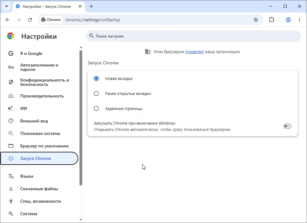This screenshot has width=307, height=223.
Task: Reload the settings page
Action: (30, 20)
